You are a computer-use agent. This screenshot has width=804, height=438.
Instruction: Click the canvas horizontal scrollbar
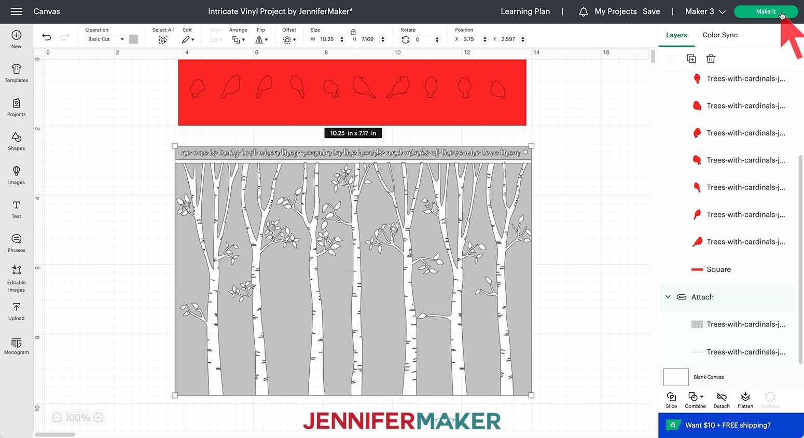click(x=55, y=434)
